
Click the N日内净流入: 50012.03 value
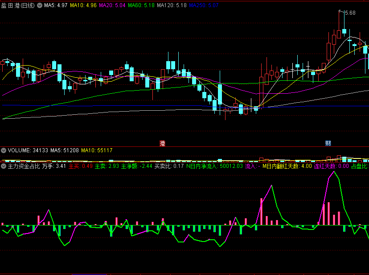(214, 166)
